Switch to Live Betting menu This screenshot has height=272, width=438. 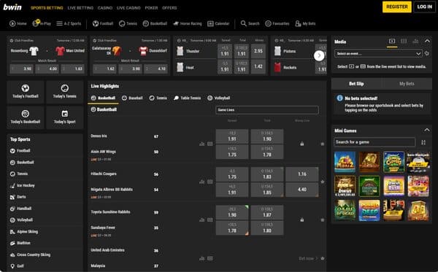coord(80,8)
